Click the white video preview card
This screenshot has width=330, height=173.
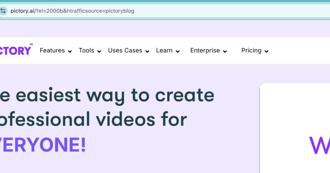point(295,128)
